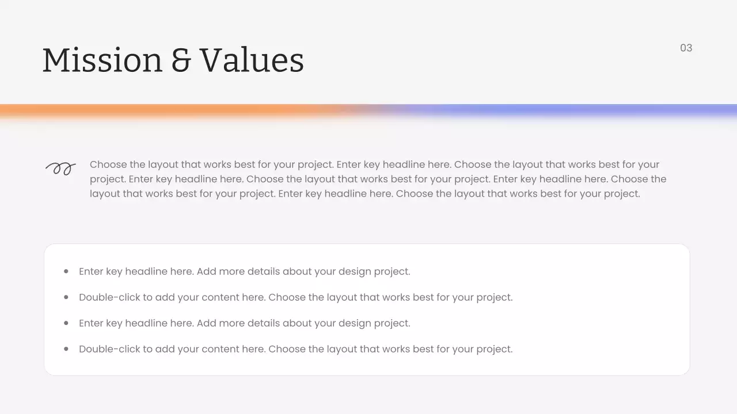This screenshot has width=737, height=414.
Task: Click the word "Mission" in the title
Action: (102, 60)
